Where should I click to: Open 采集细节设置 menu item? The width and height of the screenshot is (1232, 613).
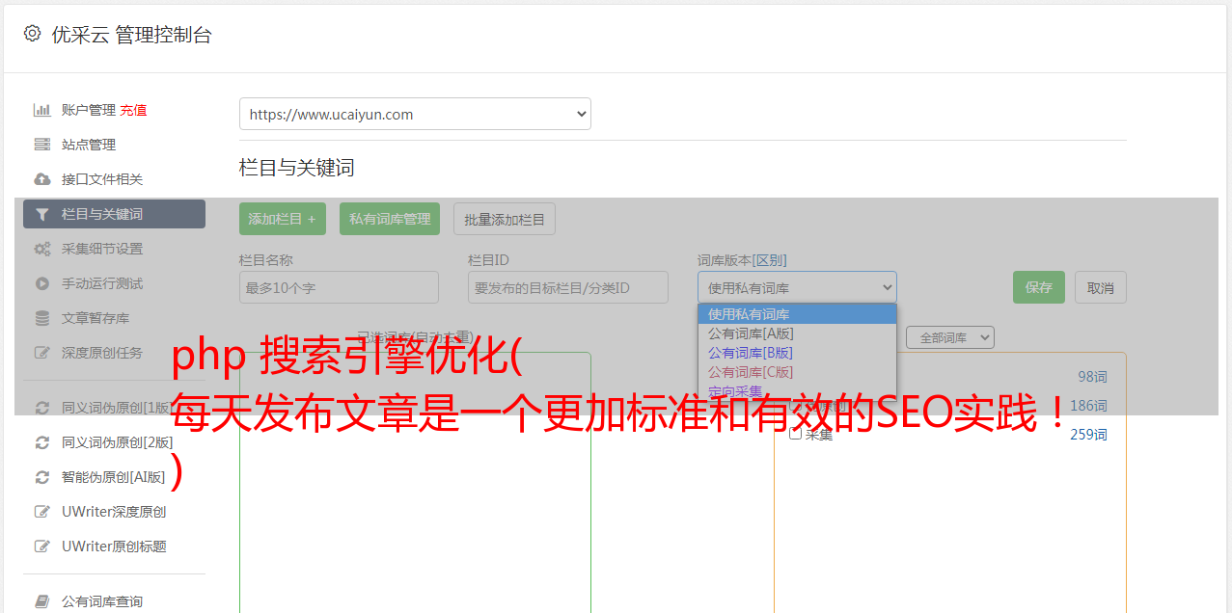click(x=102, y=249)
